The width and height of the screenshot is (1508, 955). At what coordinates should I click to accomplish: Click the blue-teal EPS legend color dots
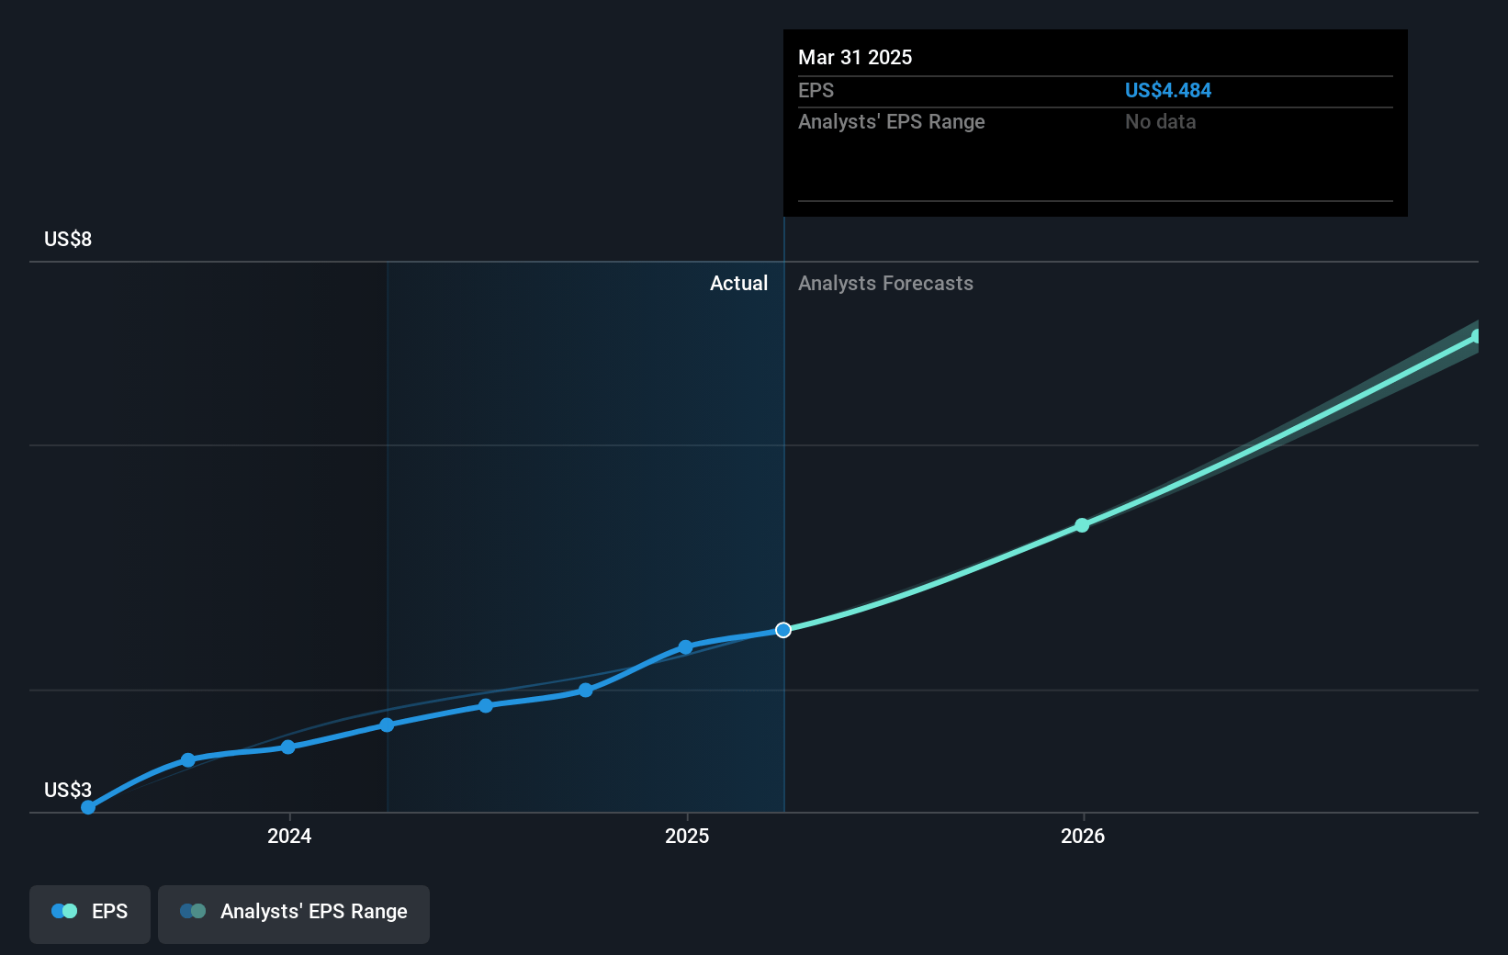pos(64,911)
